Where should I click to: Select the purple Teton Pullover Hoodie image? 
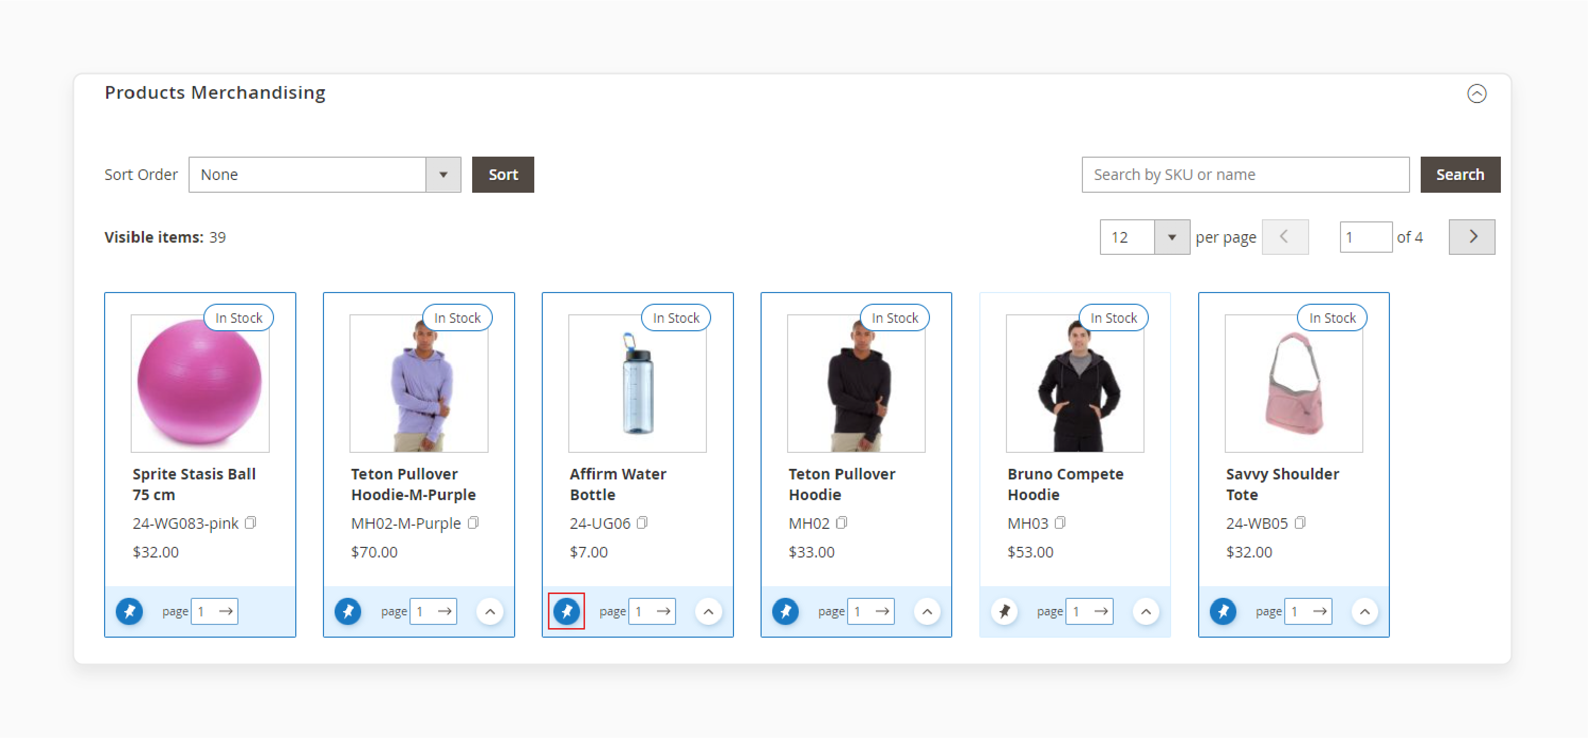(419, 383)
